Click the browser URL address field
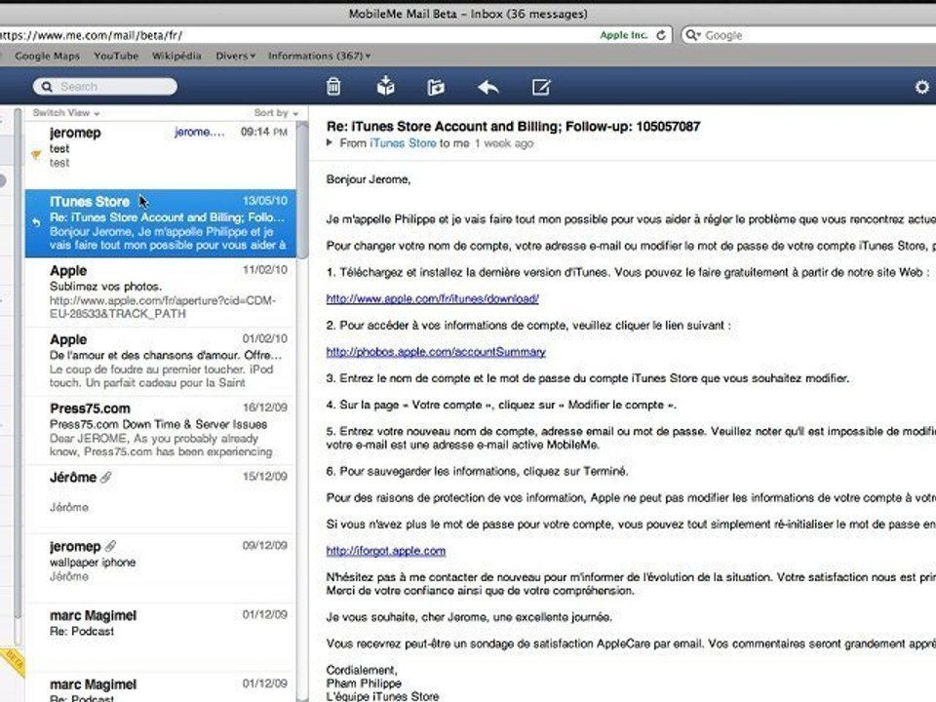Screen dimensions: 936x702 (334, 35)
